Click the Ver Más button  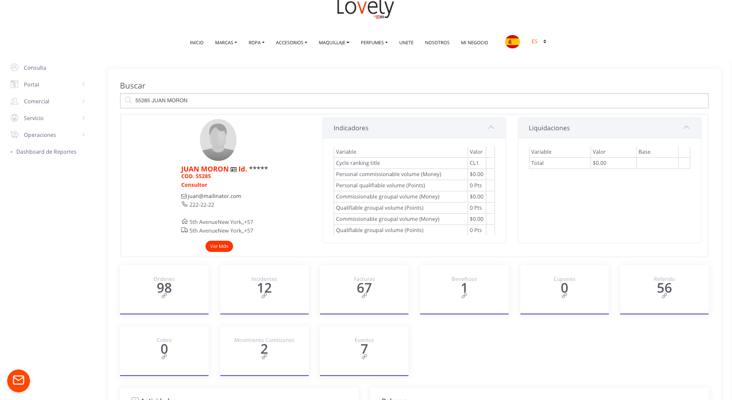pos(219,246)
